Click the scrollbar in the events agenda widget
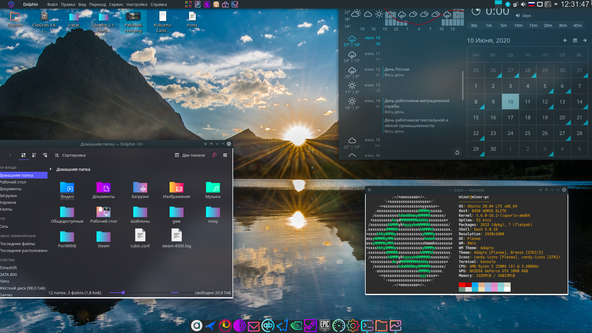Viewport: 592px width, 333px height. pos(462,85)
